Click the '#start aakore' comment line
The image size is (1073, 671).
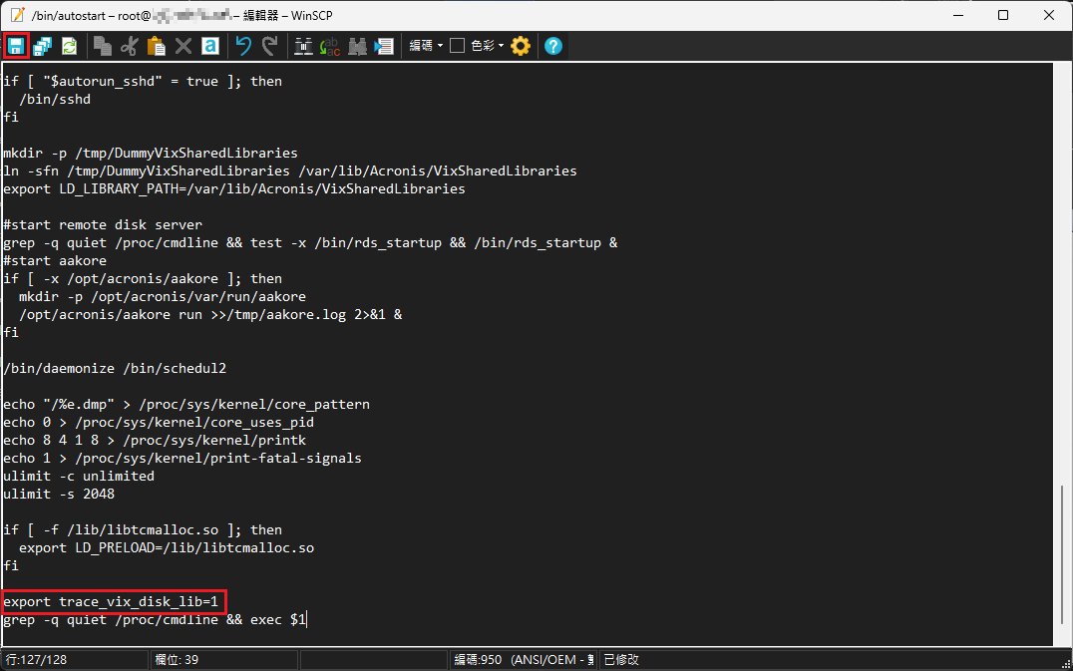pyautogui.click(x=55, y=260)
